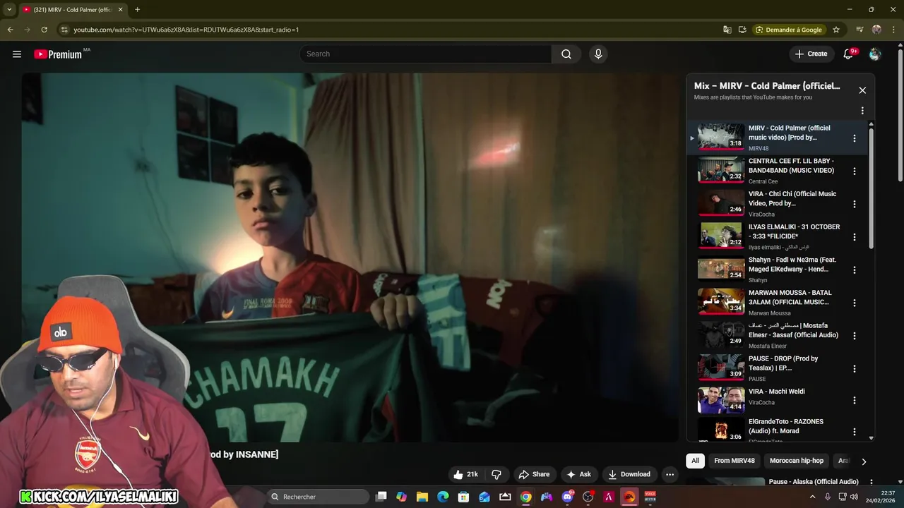Click Demander à Google button
The image size is (904, 508).
pos(789,30)
